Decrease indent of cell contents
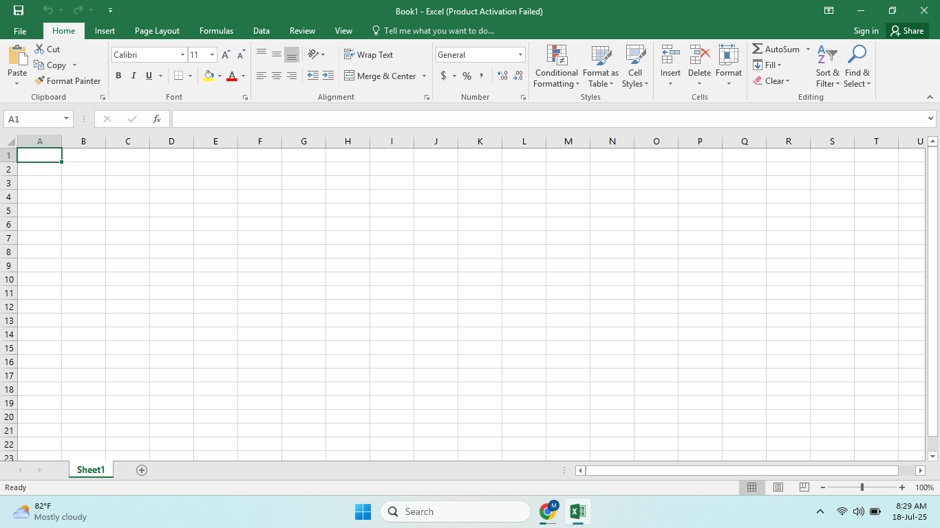 tap(313, 76)
